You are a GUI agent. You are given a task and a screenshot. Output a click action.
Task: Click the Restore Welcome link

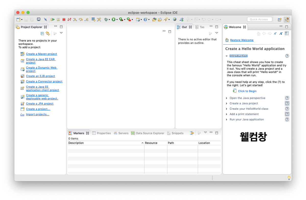242,40
